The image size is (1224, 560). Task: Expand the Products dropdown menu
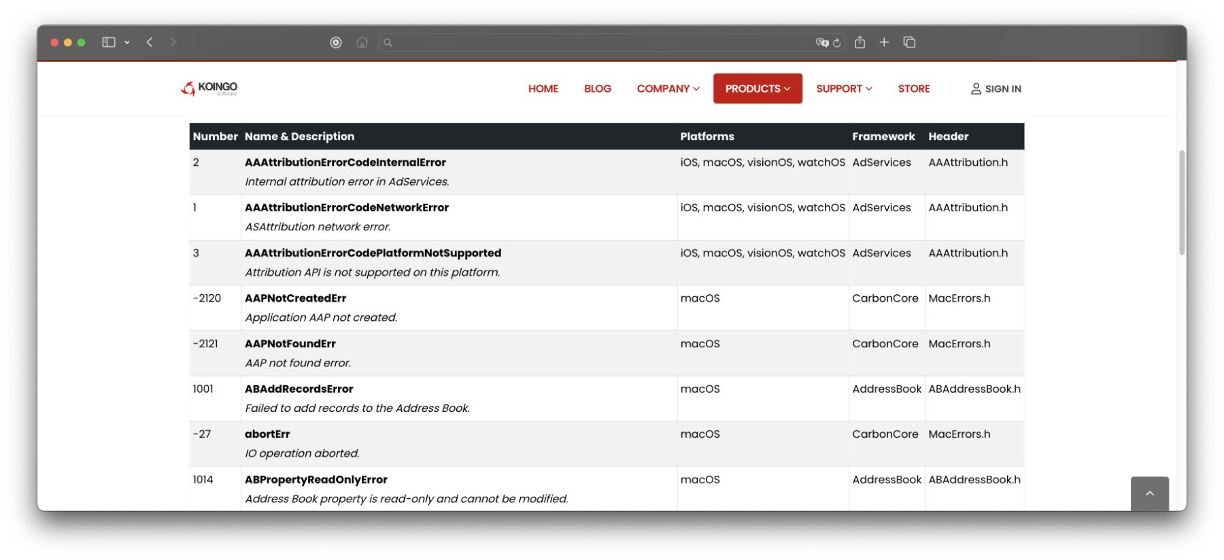pyautogui.click(x=758, y=88)
